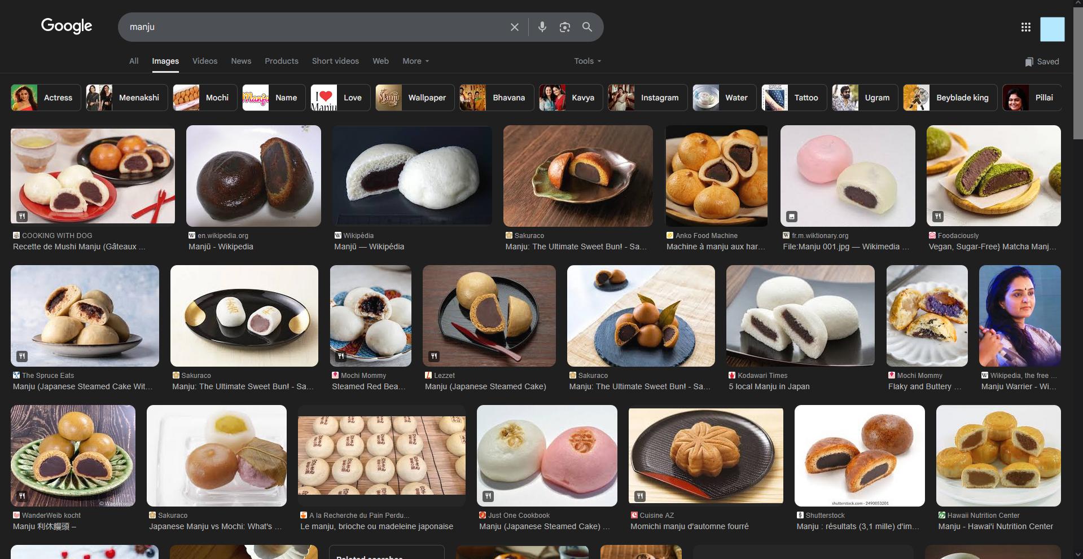Open the Shutterstock manju thumbnail
Screen dimensions: 1083x559
click(860, 456)
